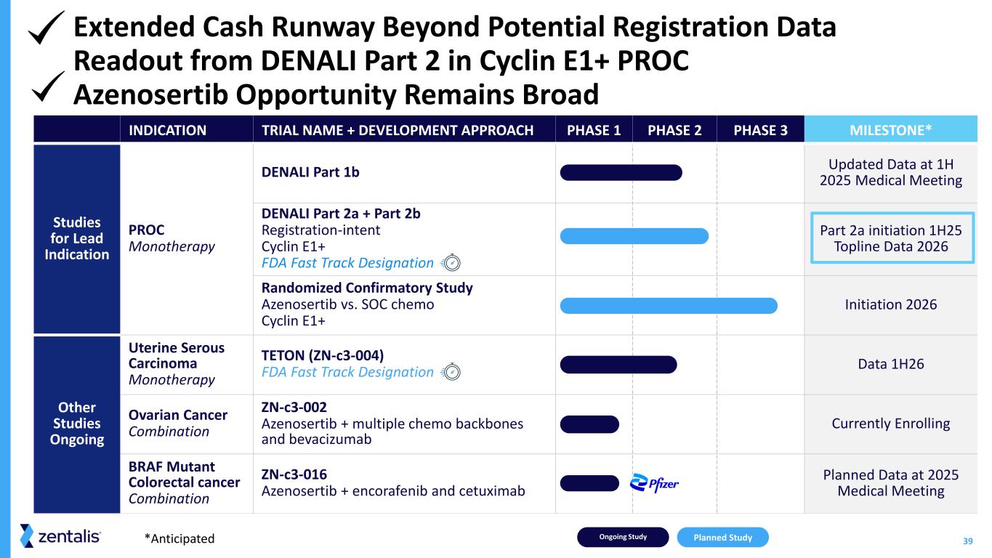Click the ZN-c3-016 progress bar
This screenshot has height=558, width=992.
(x=589, y=483)
